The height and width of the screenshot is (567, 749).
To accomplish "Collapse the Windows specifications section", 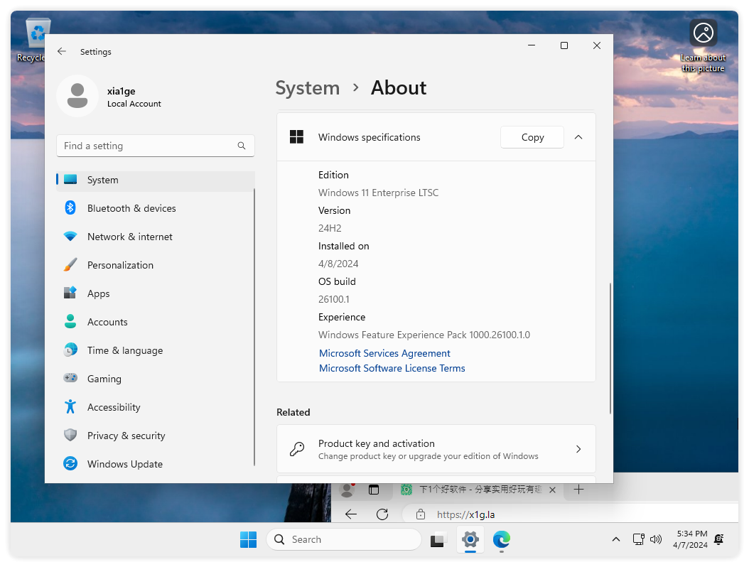I will pos(578,137).
